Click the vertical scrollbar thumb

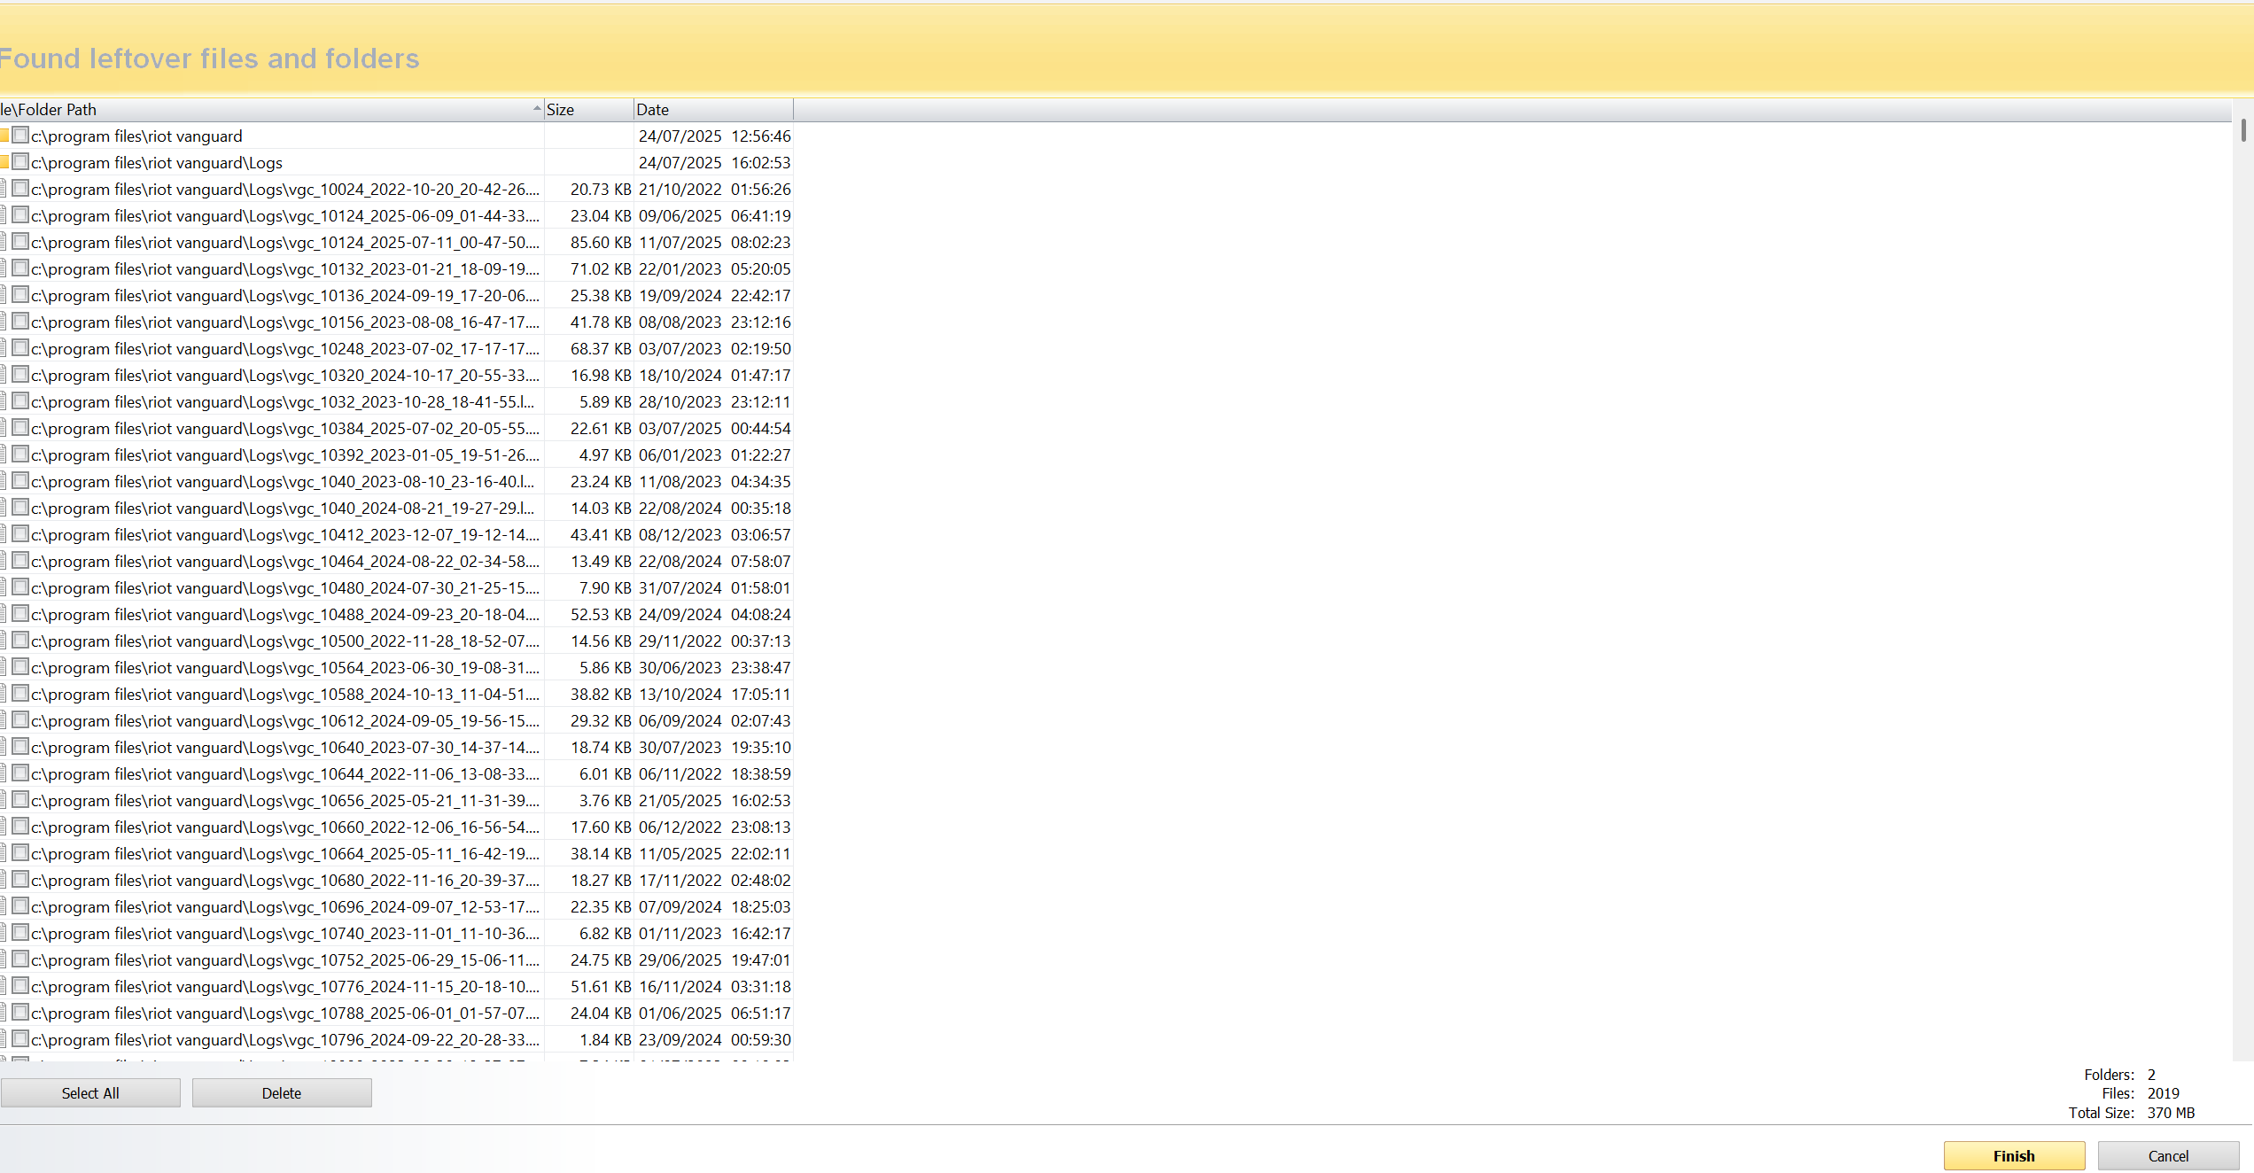pos(2243,130)
